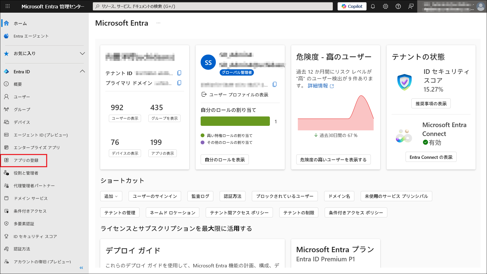Viewport: 487px width, 274px height.
Task: Copy tenant ID with copy icon
Action: [179, 73]
